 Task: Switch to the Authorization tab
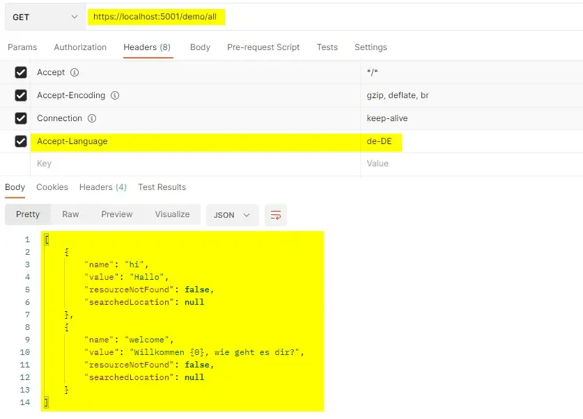pyautogui.click(x=79, y=47)
